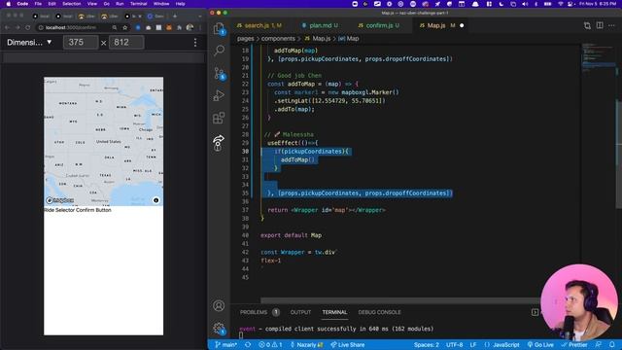Show errors and warnings count in status bar

click(270, 345)
